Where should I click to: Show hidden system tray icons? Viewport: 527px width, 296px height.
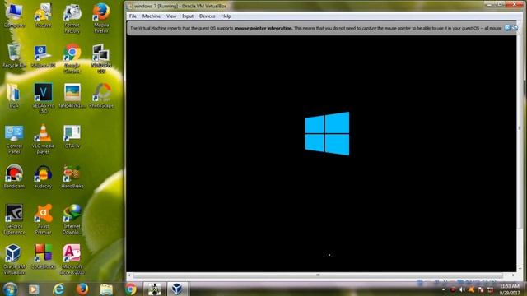point(444,289)
